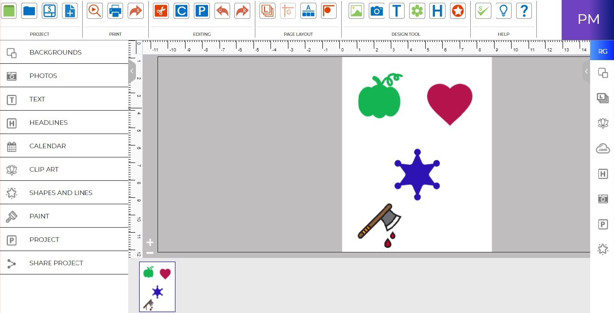Select the blue sheriff star on canvas
Screen dimensions: 614x313
(417, 174)
